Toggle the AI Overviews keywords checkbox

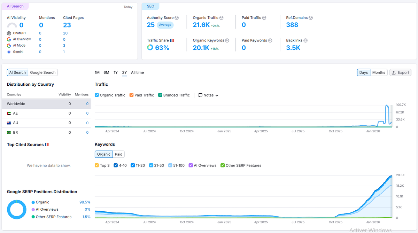pyautogui.click(x=191, y=165)
